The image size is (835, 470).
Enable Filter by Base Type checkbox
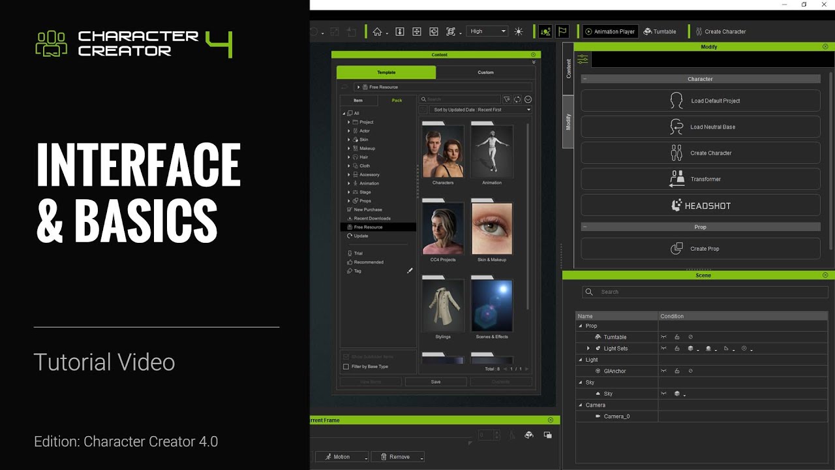tap(346, 367)
